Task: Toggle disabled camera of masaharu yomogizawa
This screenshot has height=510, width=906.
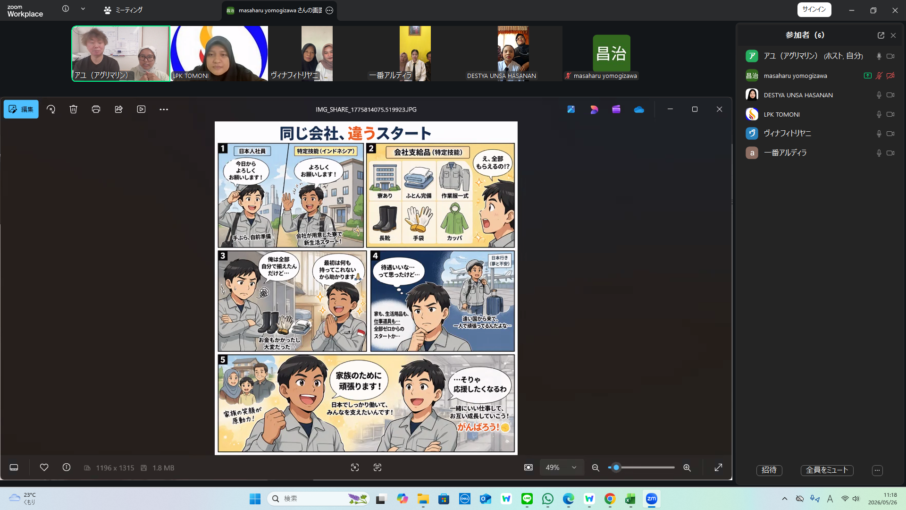Action: [890, 76]
